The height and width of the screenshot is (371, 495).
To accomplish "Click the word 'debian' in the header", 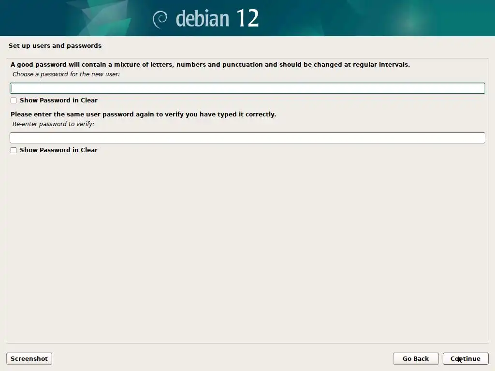I will [x=203, y=18].
